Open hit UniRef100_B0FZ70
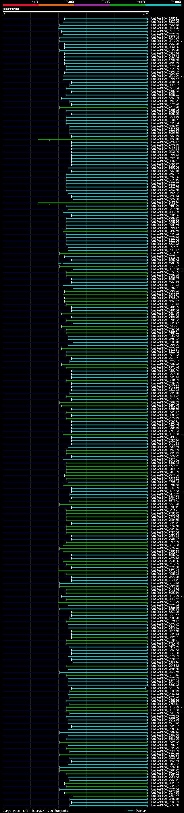Image resolution: width=184 pixels, height=813 pixels. point(165,203)
